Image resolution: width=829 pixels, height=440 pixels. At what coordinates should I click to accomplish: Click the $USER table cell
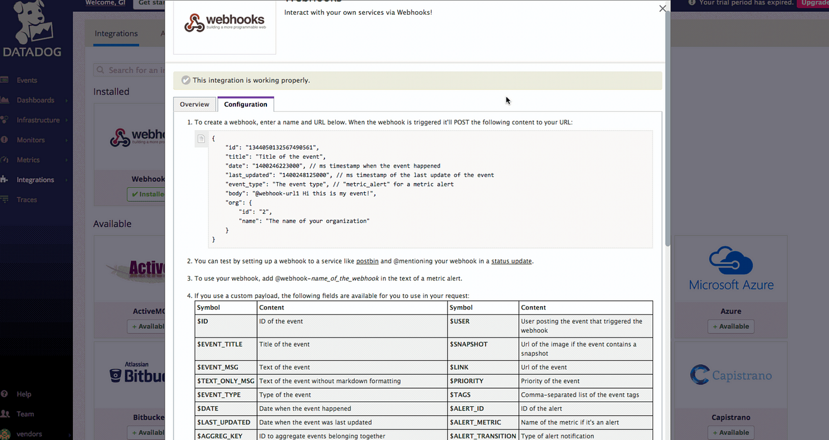click(x=483, y=326)
